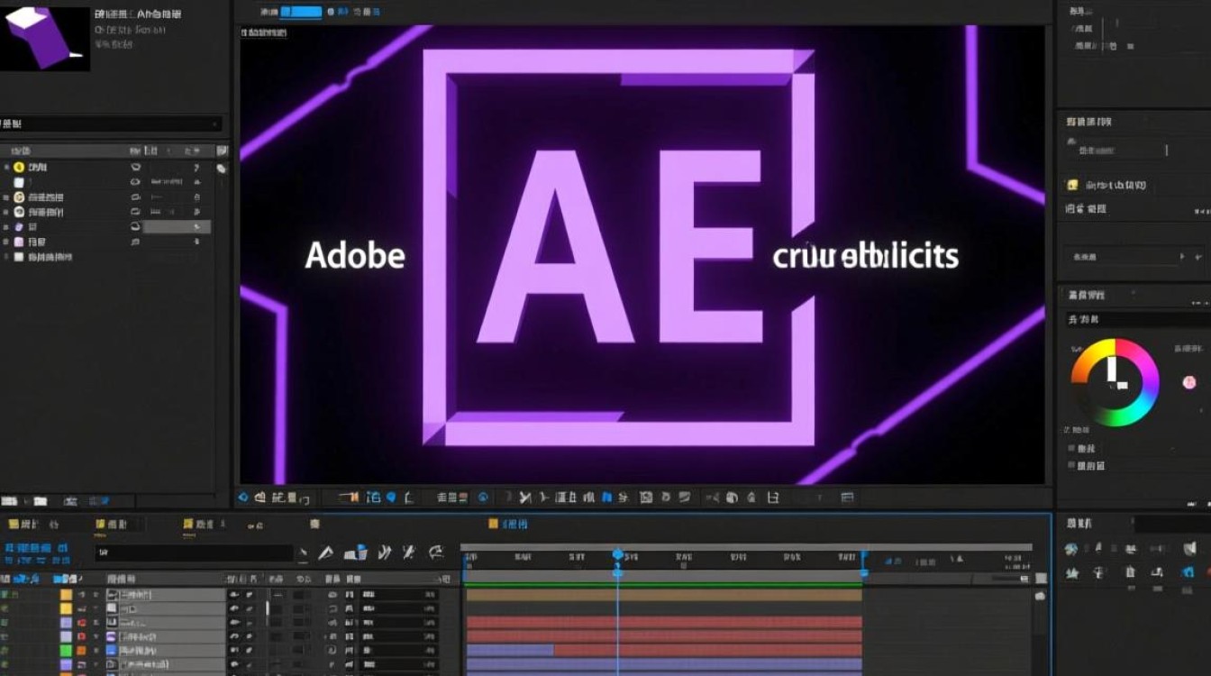Toggle the red switch on the green-labeled layer
Image resolution: width=1211 pixels, height=676 pixels.
tap(82, 650)
